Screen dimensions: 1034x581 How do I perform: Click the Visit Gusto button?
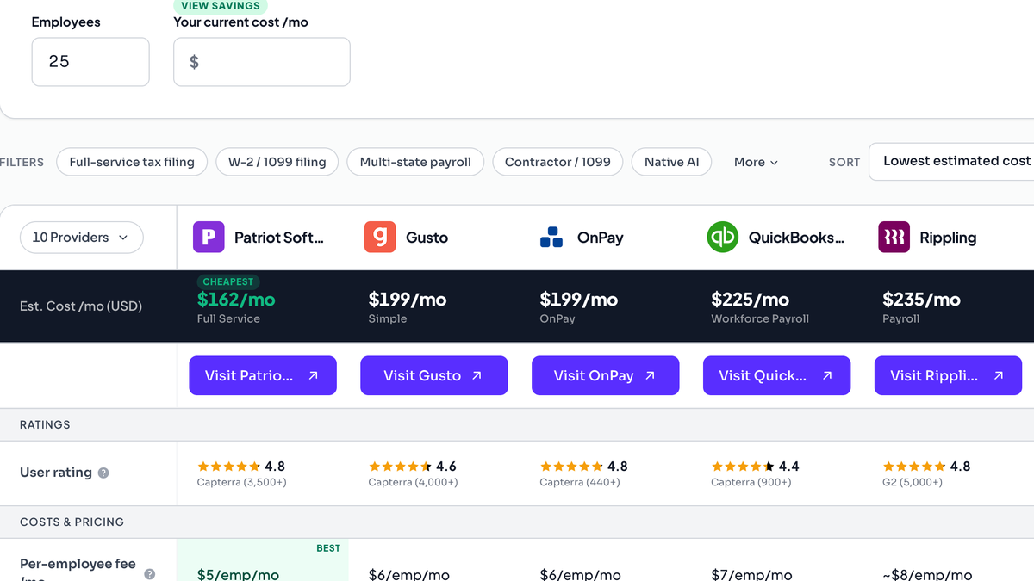pyautogui.click(x=434, y=375)
